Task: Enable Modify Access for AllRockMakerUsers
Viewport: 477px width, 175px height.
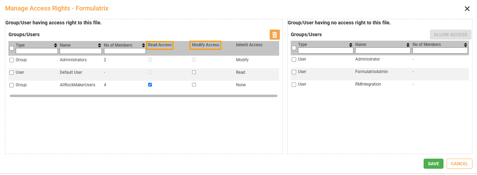Action: [194, 85]
